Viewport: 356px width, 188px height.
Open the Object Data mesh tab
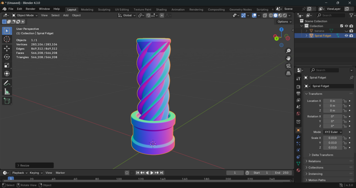point(298,164)
